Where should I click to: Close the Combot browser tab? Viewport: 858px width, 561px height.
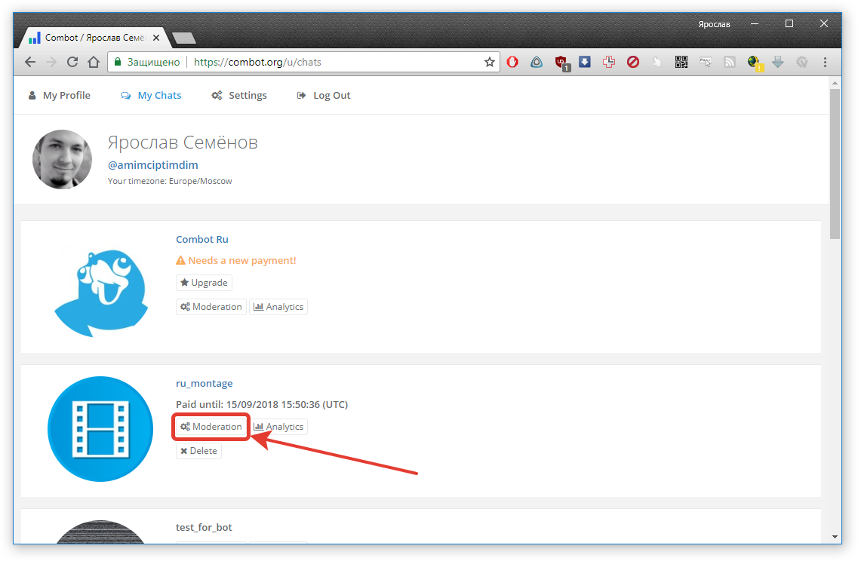click(156, 38)
